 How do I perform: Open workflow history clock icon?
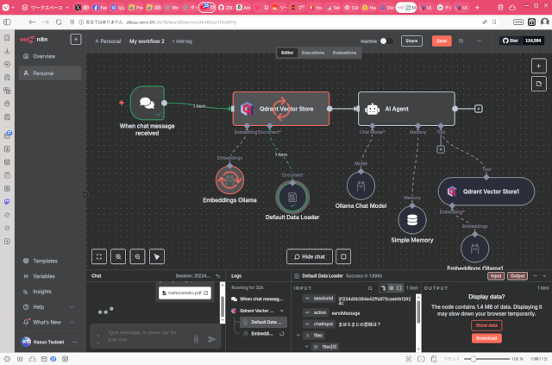point(461,41)
